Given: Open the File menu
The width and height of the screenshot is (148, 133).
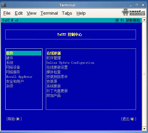Looking at the screenshot, I should coord(7,13).
